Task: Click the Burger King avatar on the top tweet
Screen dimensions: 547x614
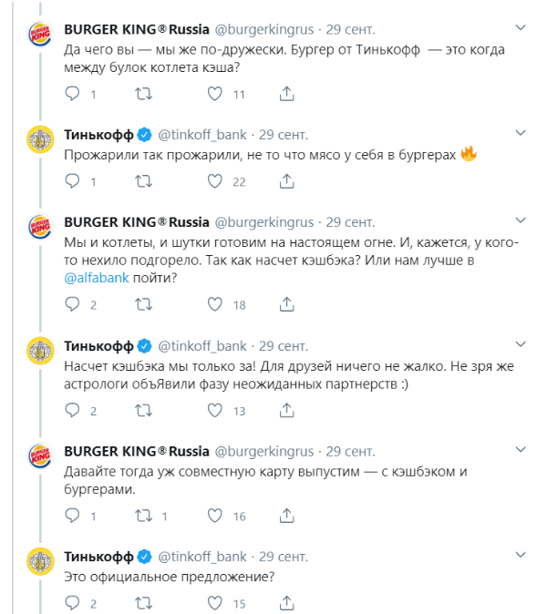Action: click(38, 41)
